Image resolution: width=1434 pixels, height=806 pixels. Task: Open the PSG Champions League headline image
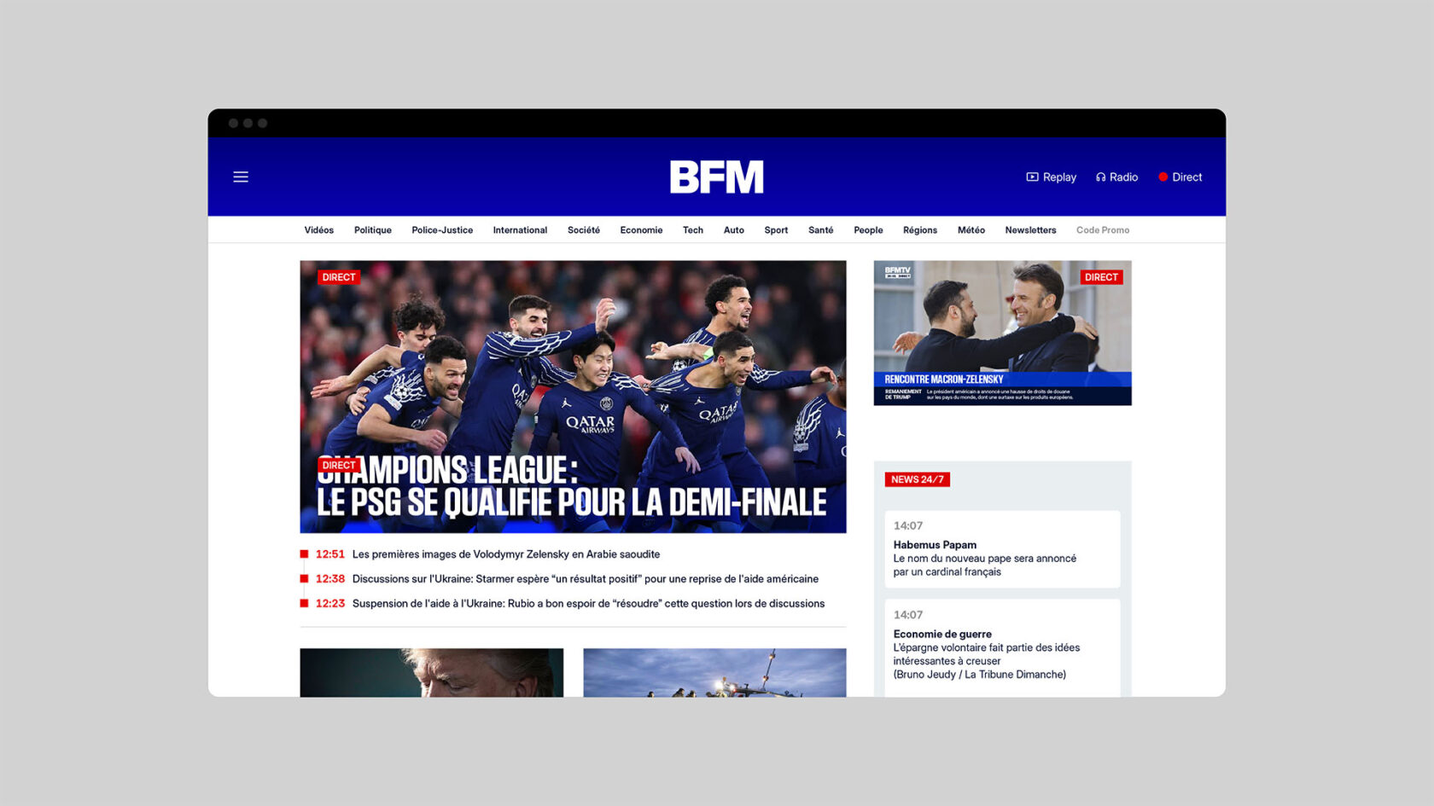point(573,397)
